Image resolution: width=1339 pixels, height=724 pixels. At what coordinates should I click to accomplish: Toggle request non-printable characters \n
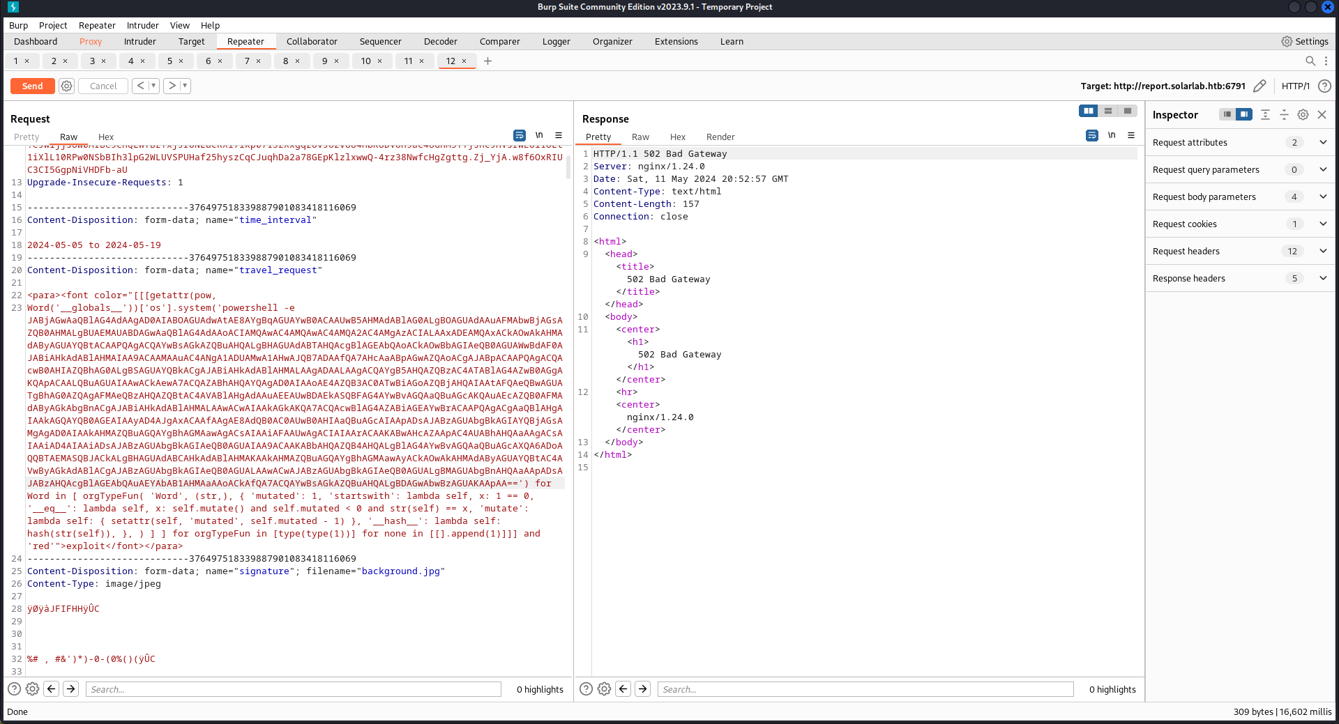click(539, 135)
